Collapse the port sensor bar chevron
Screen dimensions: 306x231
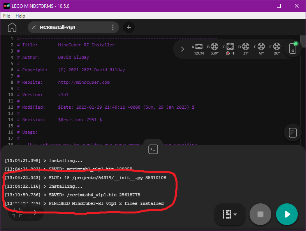tap(182, 49)
